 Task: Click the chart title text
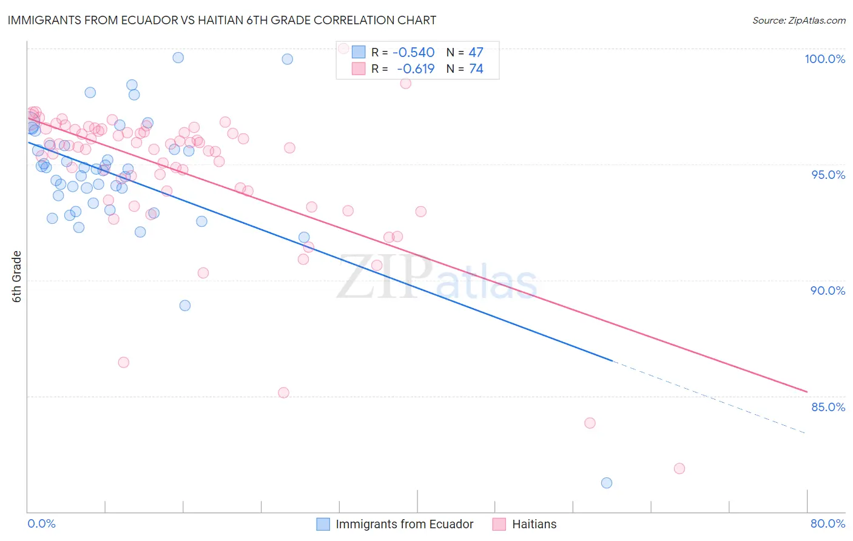tap(222, 20)
